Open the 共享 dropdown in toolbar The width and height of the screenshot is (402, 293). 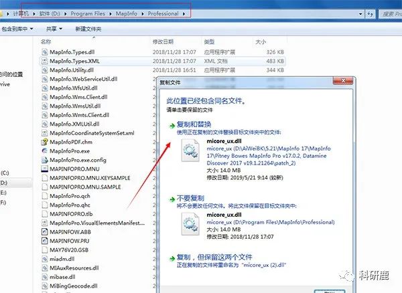coord(54,29)
